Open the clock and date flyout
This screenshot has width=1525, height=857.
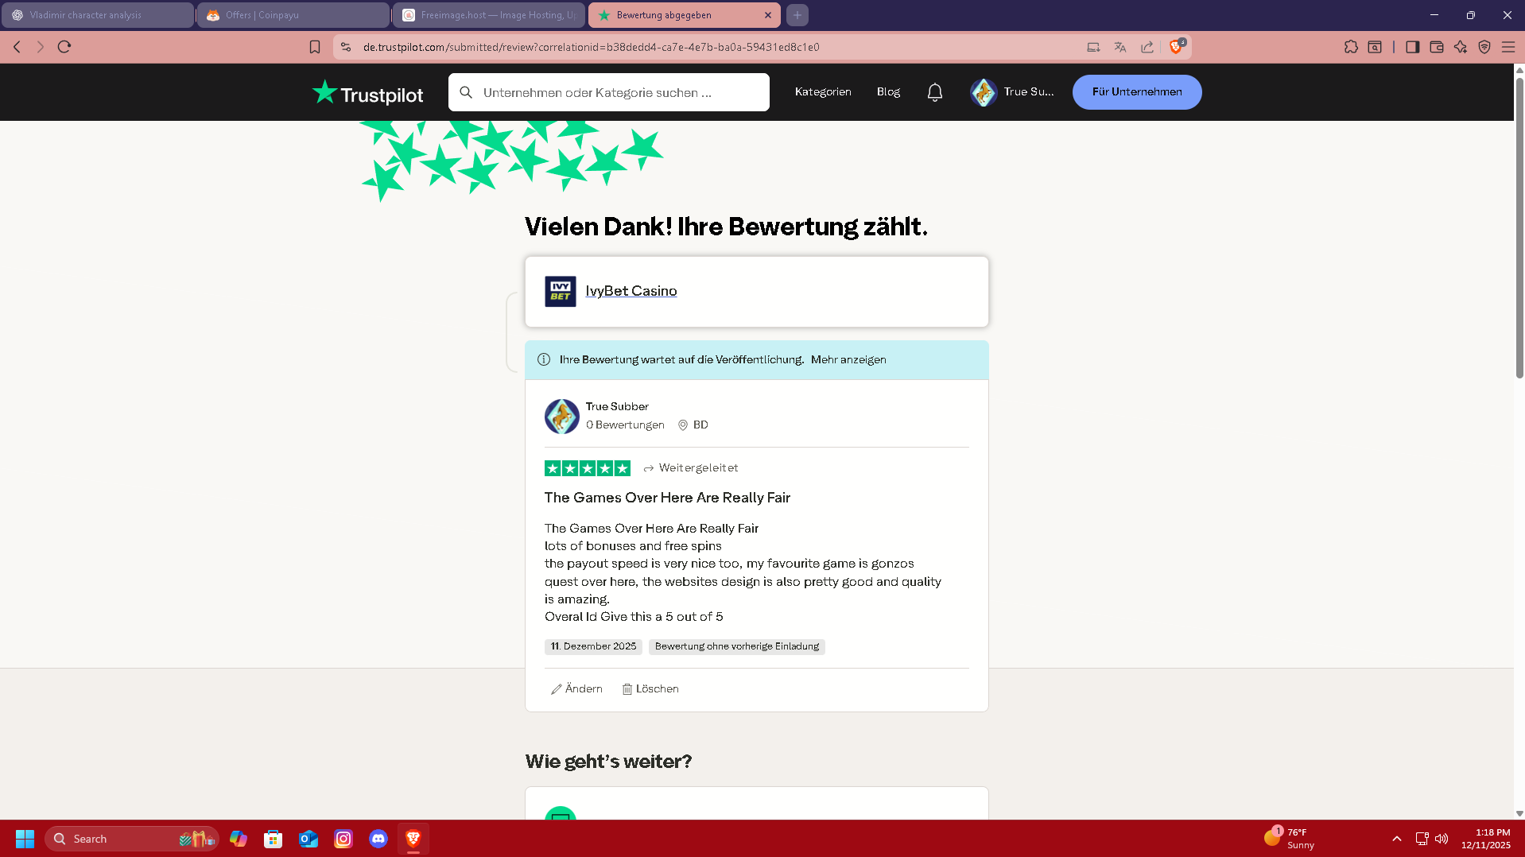pos(1485,839)
